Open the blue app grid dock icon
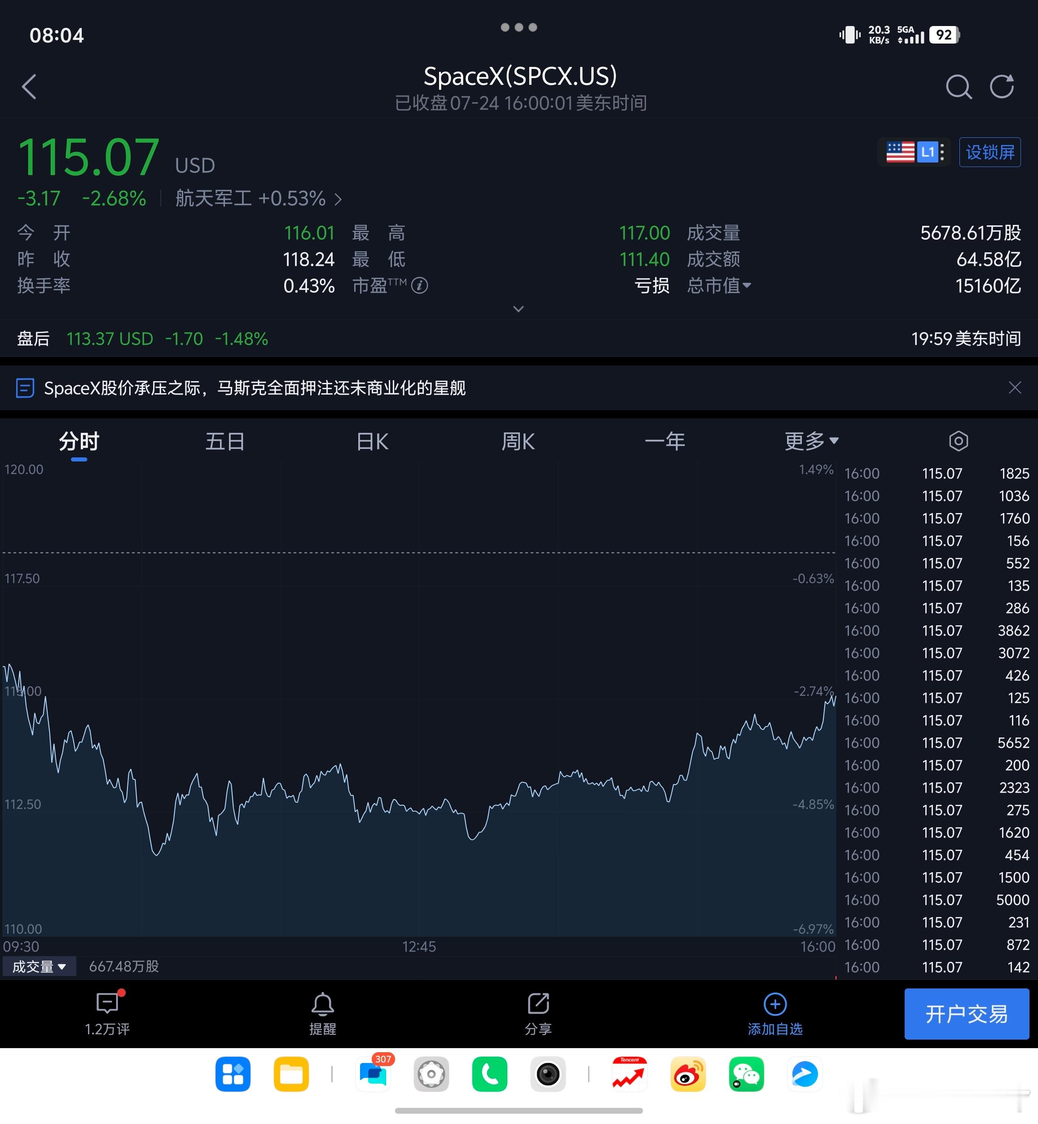Viewport: 1038px width, 1124px height. pos(233,1074)
